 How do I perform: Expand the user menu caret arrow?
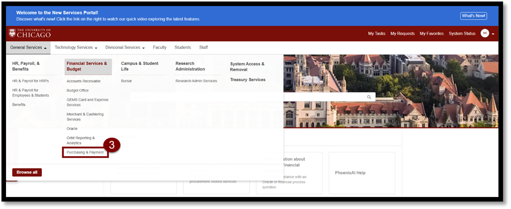click(x=493, y=34)
